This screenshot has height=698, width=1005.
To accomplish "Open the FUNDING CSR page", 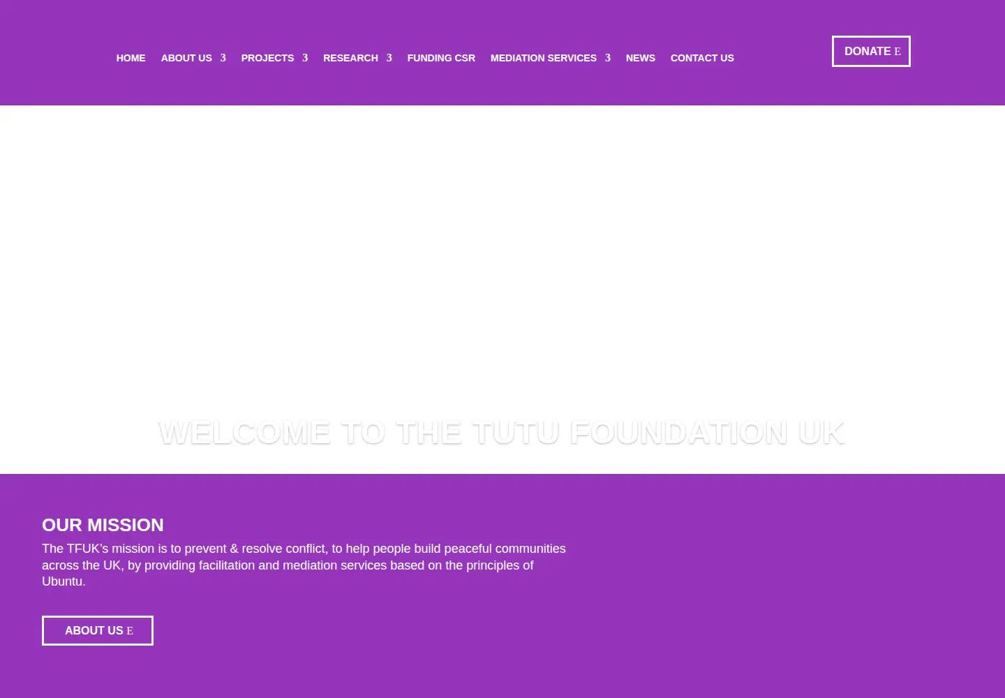I will (x=441, y=58).
